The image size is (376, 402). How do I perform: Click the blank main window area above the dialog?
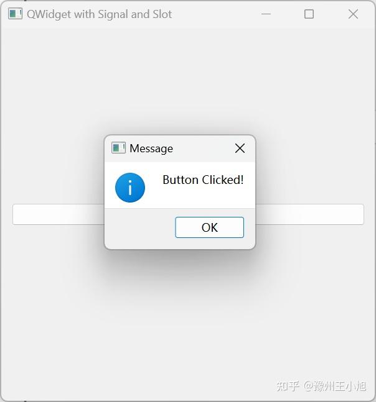[187, 81]
